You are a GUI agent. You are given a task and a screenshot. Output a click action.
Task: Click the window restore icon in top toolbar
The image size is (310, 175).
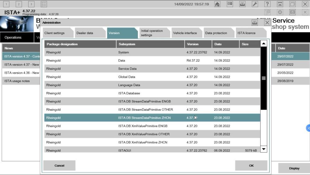292,4
